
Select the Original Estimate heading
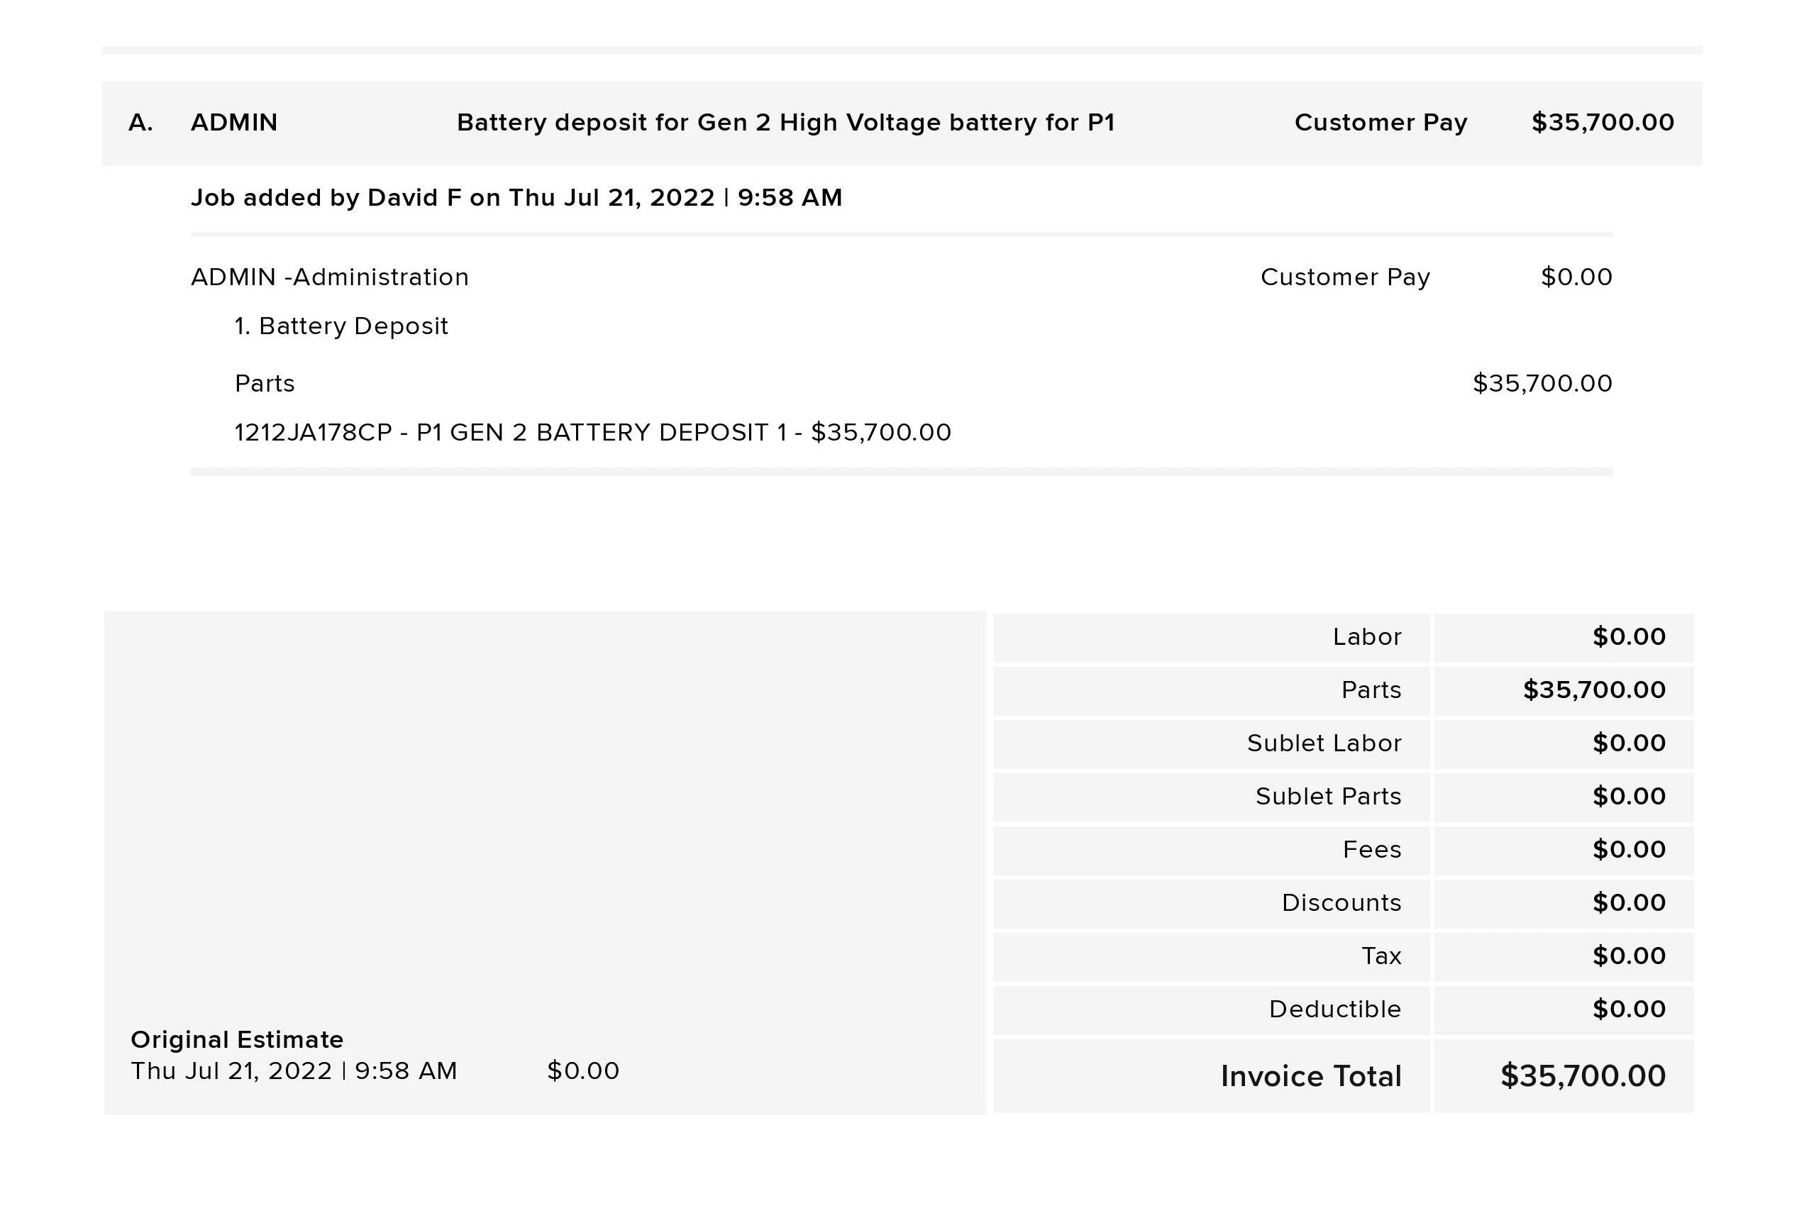point(237,1040)
